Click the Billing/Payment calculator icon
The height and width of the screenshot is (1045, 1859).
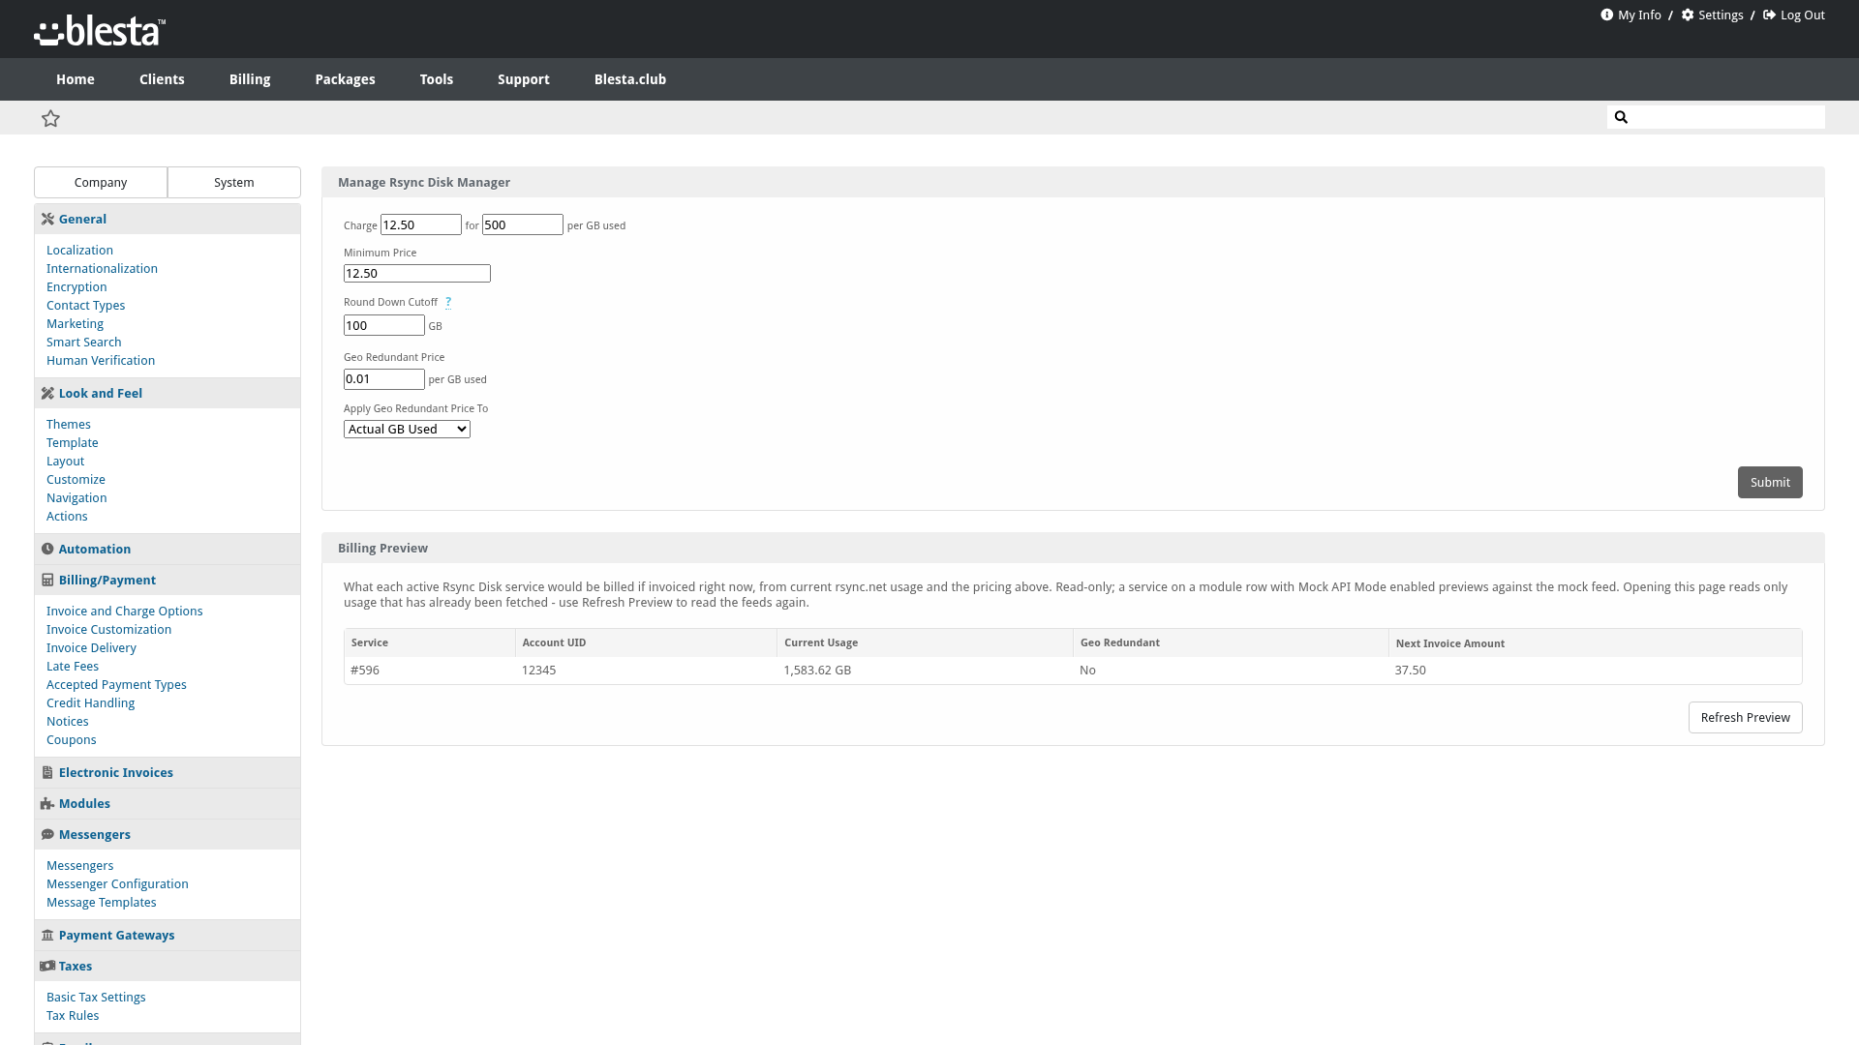click(47, 580)
